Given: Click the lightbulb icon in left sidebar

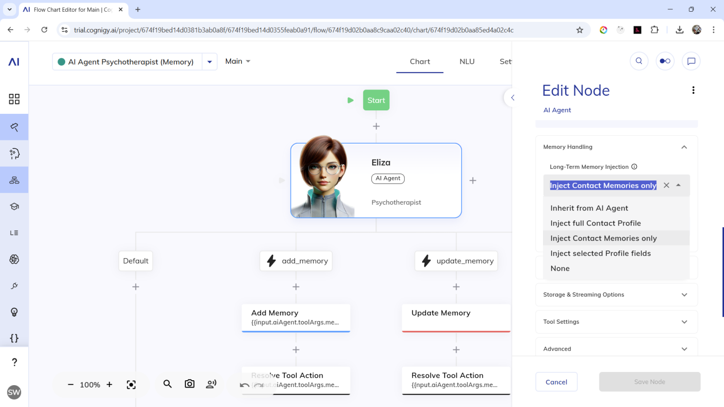Looking at the screenshot, I should 14,312.
